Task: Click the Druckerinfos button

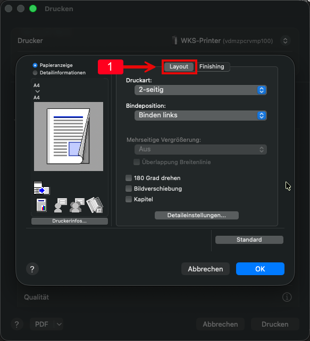Action: coord(70,221)
